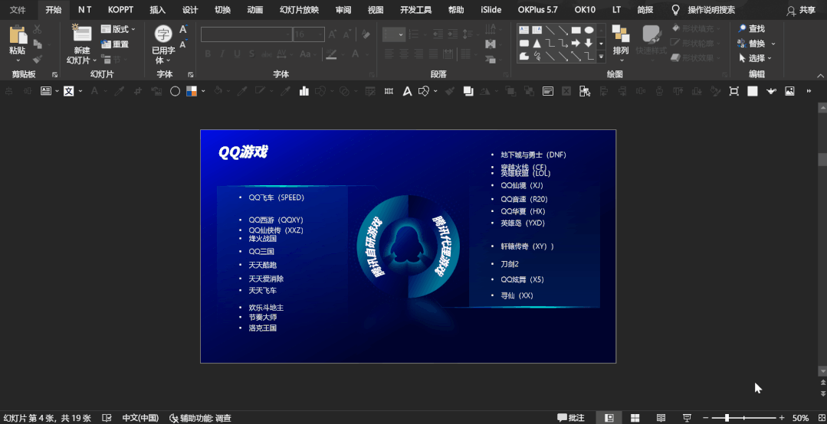Open the File (文件) menu
827x424 pixels.
coord(18,9)
